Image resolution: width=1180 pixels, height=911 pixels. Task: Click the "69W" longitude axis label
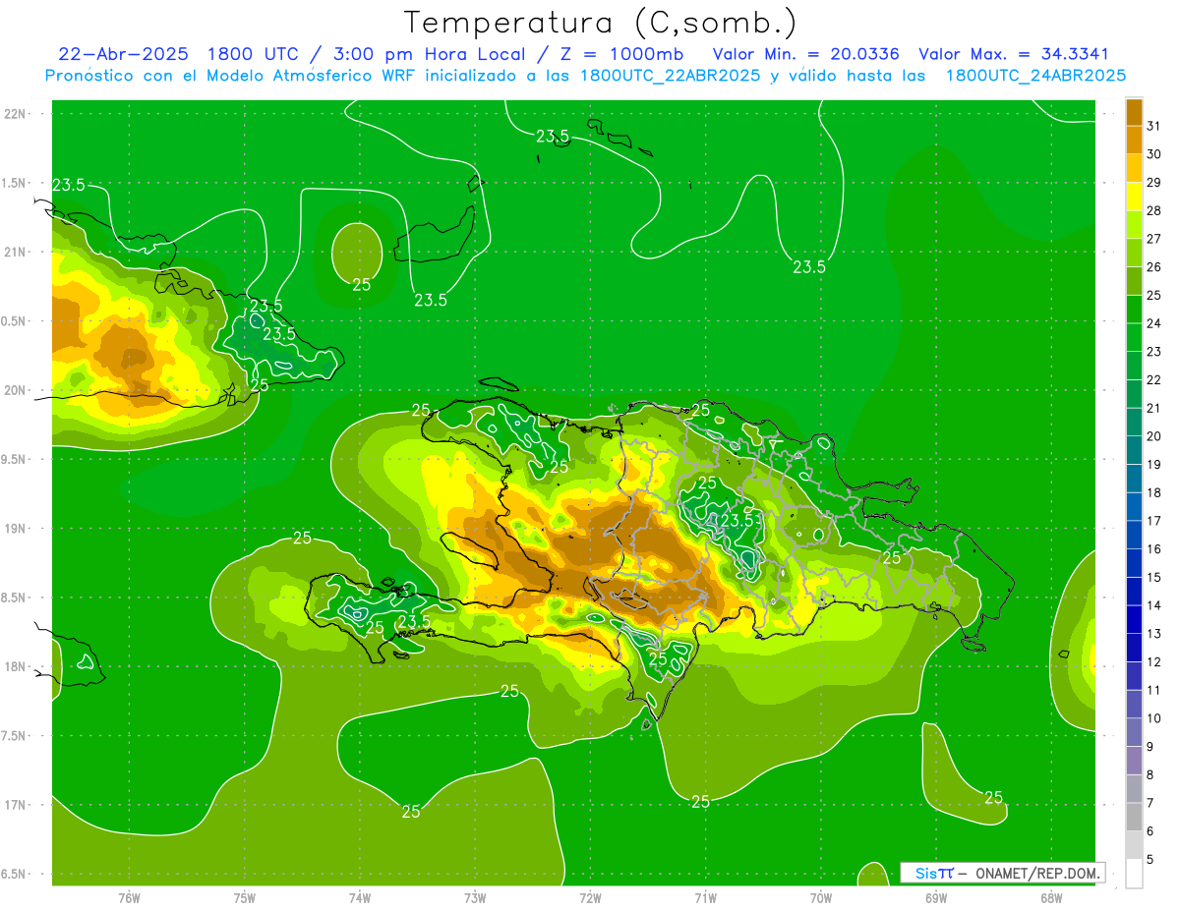(936, 897)
